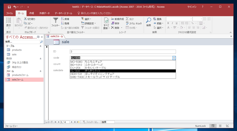Collapse the クエリ group

point(41,59)
